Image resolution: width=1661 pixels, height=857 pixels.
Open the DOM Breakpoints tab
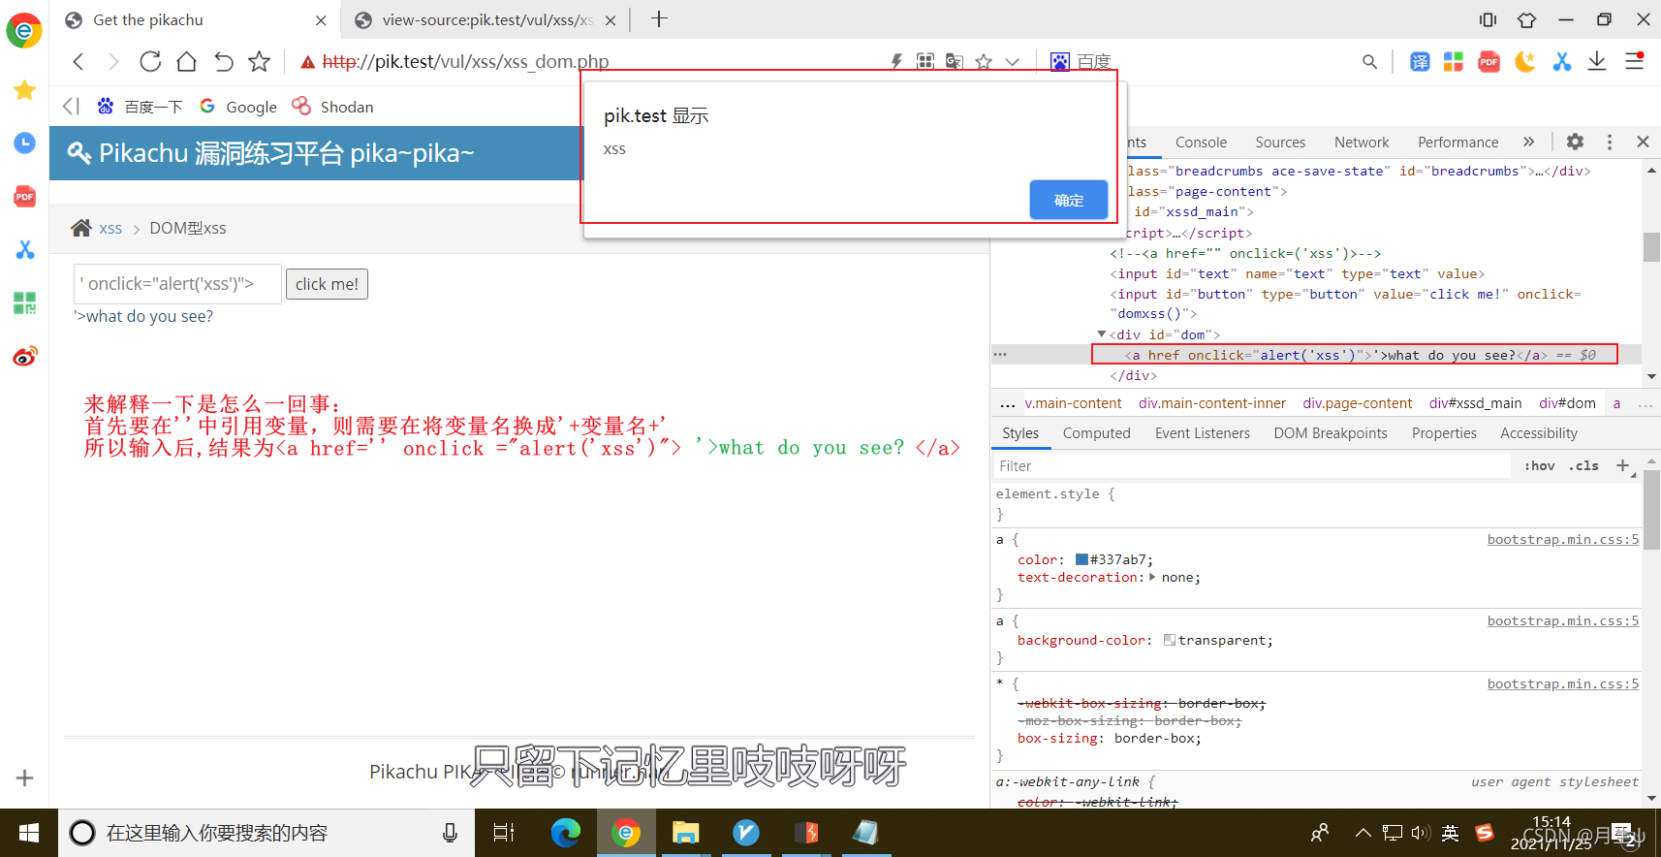(x=1330, y=433)
